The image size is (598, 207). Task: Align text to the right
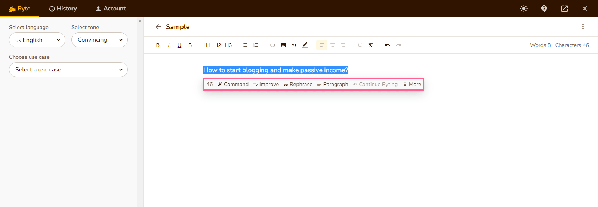click(x=343, y=45)
